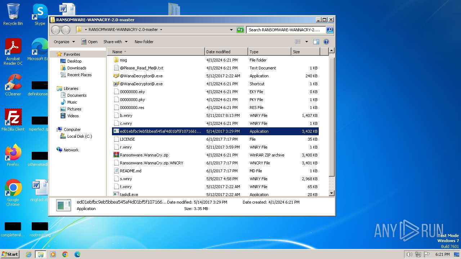This screenshot has width=461, height=259.
Task: Click the Forward navigation button
Action: pyautogui.click(x=66, y=30)
